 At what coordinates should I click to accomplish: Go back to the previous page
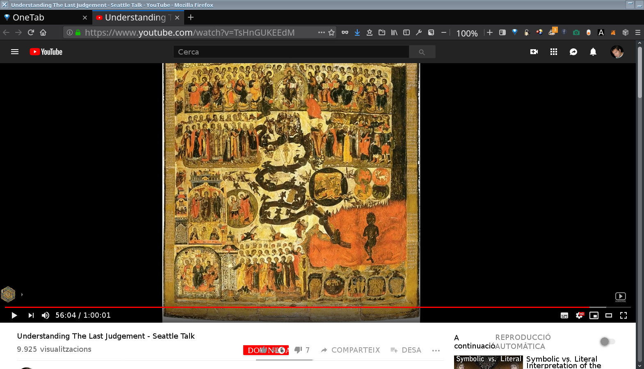pyautogui.click(x=6, y=32)
